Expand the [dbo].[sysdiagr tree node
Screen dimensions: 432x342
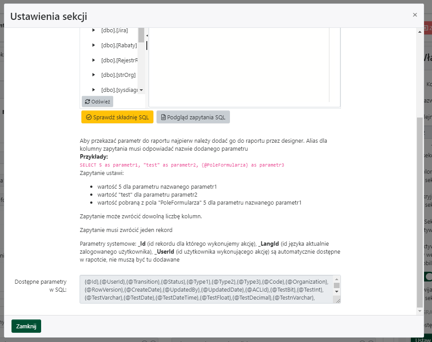[x=94, y=90]
